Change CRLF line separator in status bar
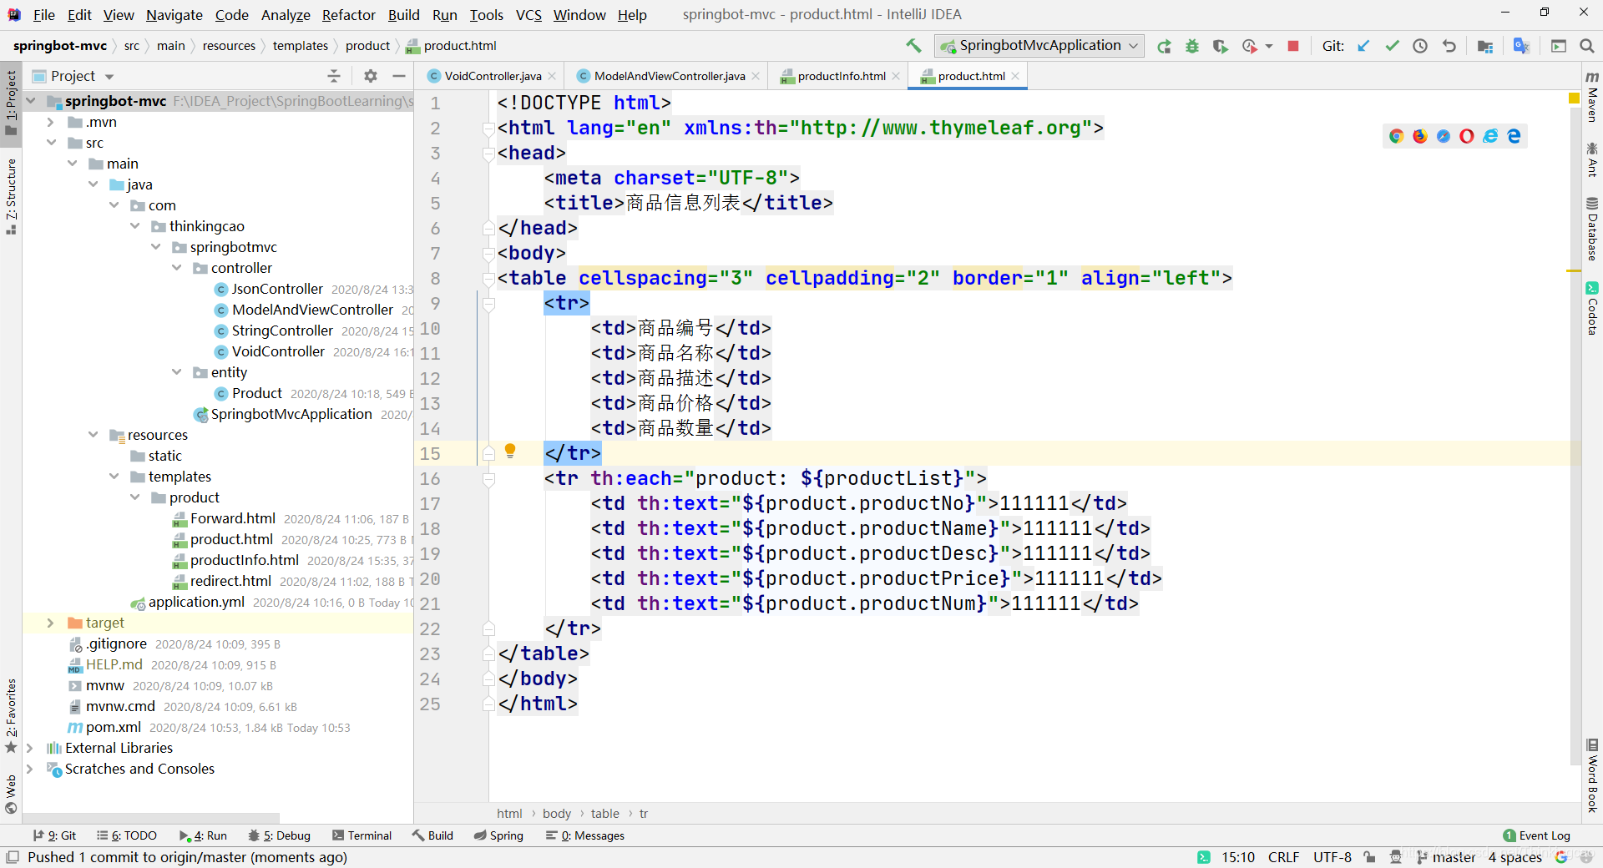The image size is (1603, 868). tap(1283, 857)
